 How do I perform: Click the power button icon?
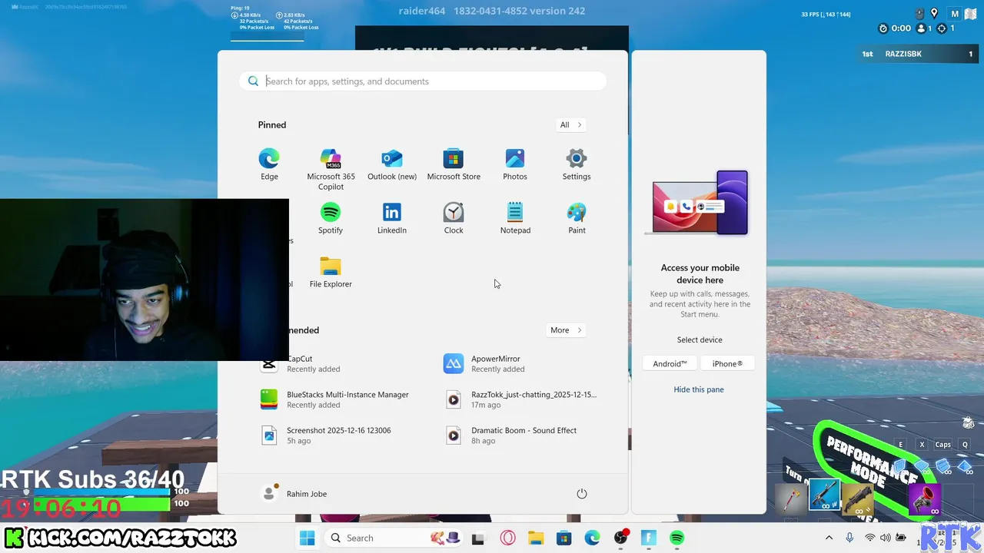coord(582,494)
